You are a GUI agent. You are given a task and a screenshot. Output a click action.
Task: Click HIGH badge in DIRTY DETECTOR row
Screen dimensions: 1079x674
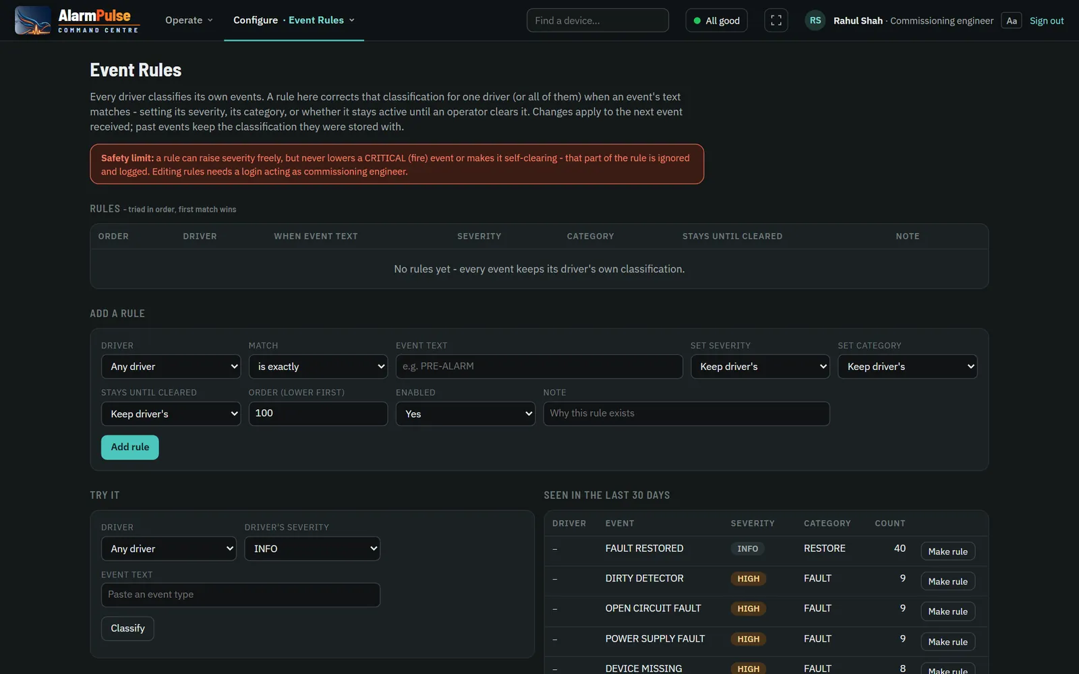[x=748, y=578]
